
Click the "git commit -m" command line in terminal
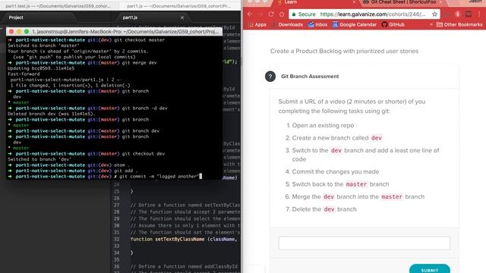[105, 177]
